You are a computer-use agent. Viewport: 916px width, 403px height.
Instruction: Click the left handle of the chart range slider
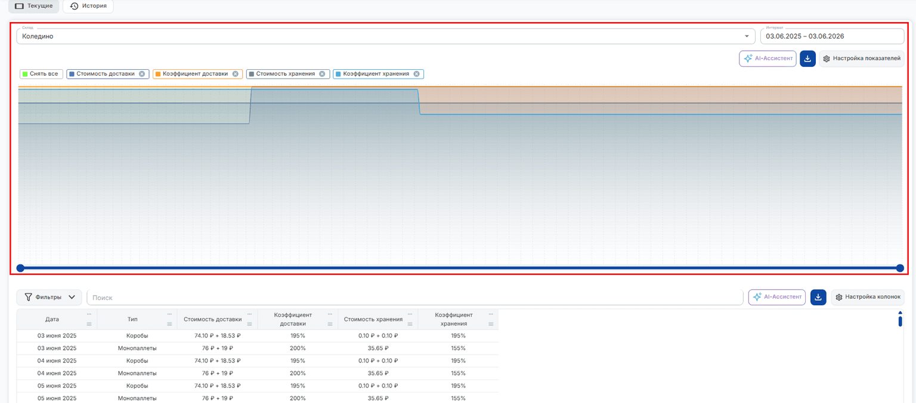pos(20,268)
